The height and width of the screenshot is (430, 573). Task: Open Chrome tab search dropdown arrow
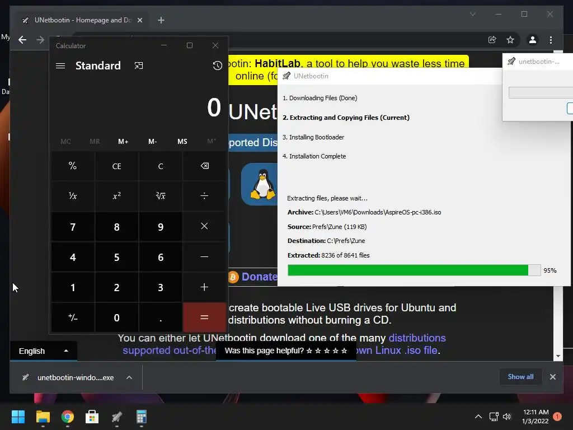tap(472, 14)
